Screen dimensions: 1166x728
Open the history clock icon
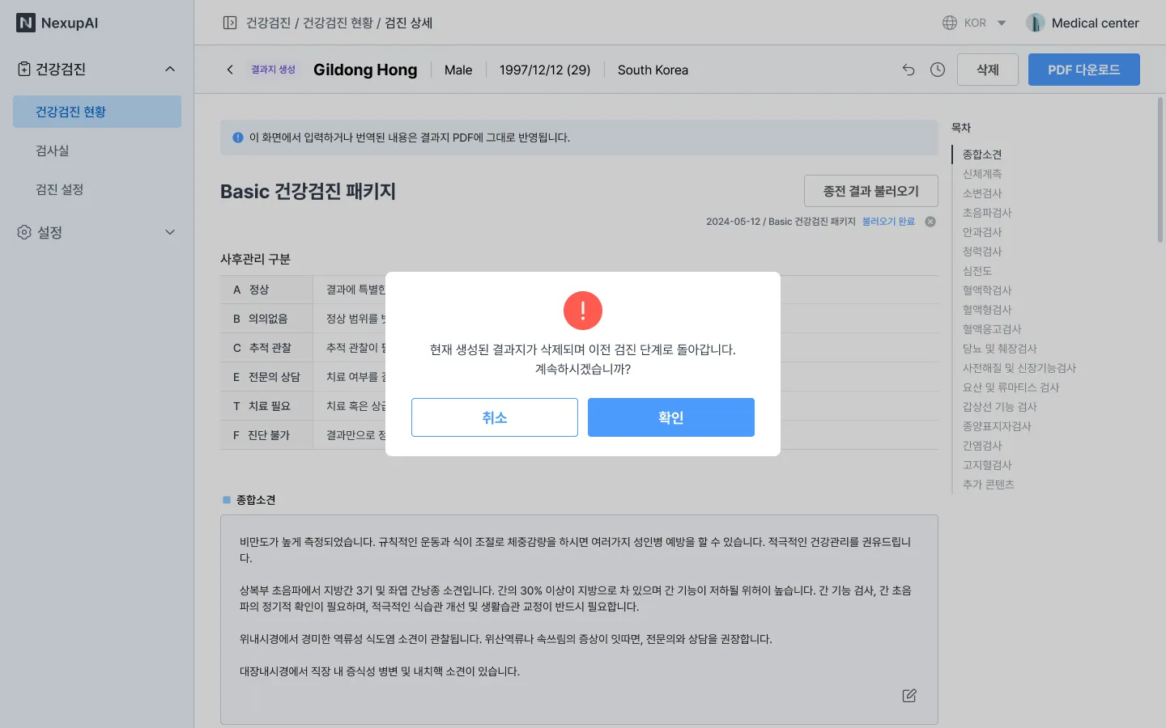pos(938,70)
